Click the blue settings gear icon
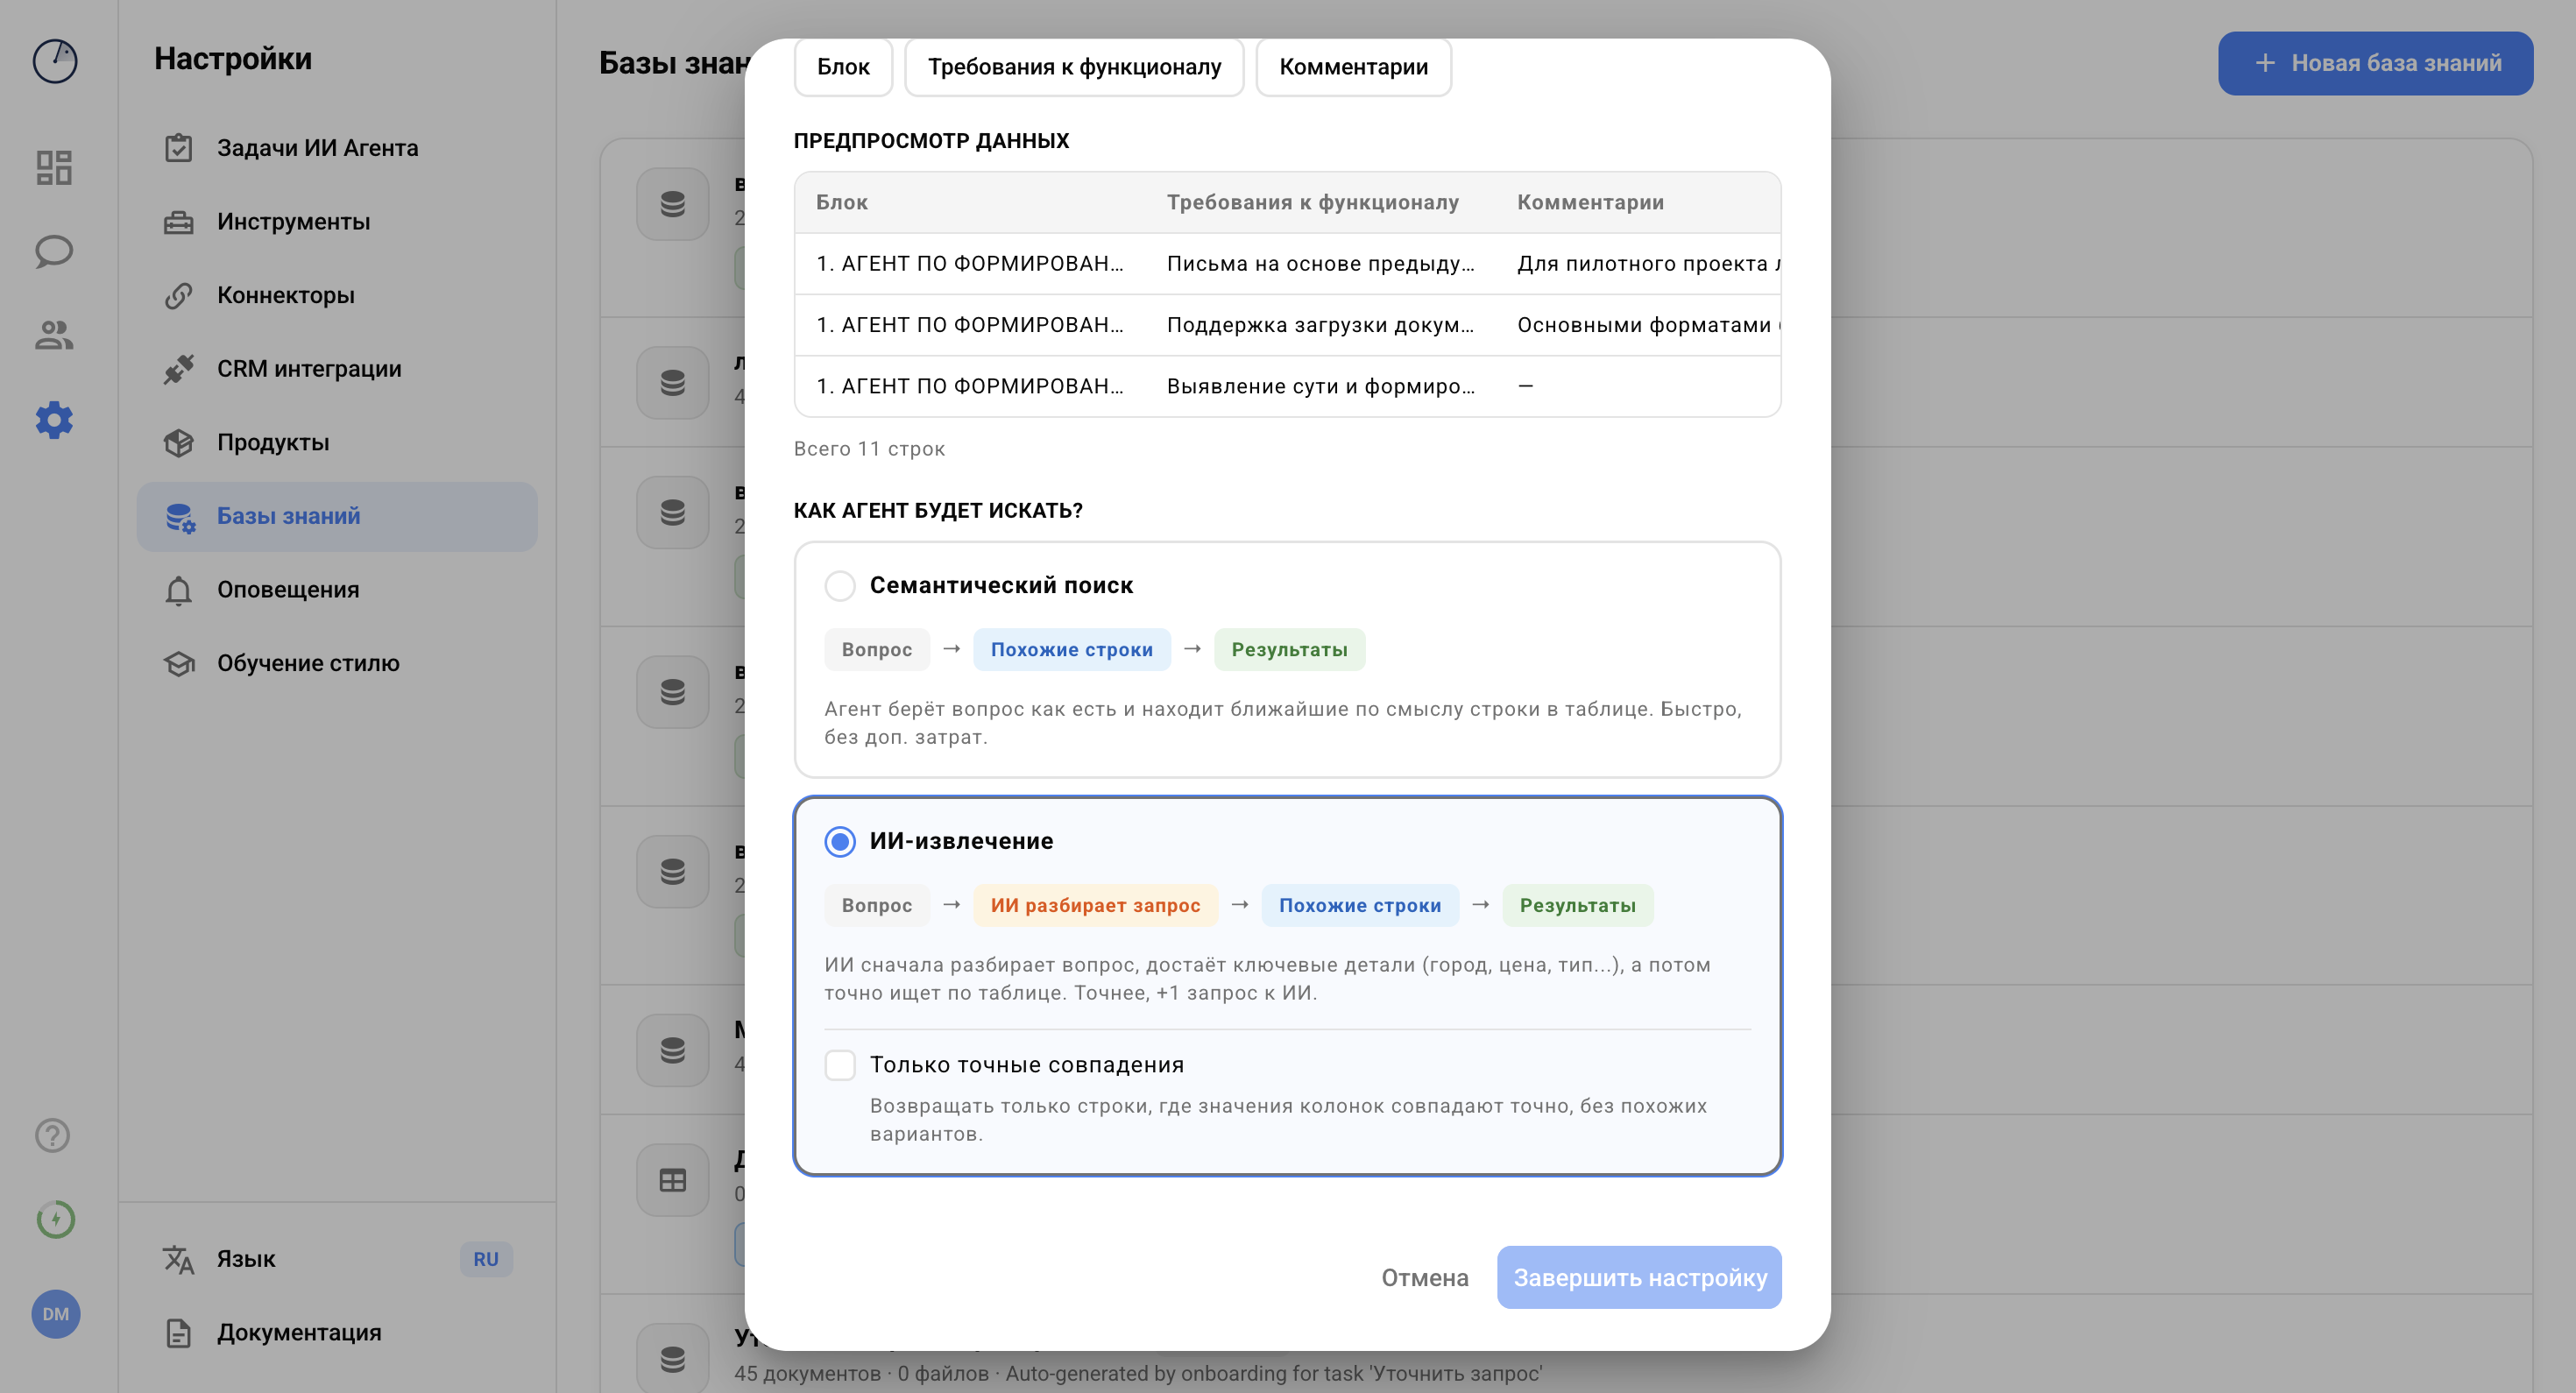This screenshot has height=1393, width=2576. pos(54,420)
